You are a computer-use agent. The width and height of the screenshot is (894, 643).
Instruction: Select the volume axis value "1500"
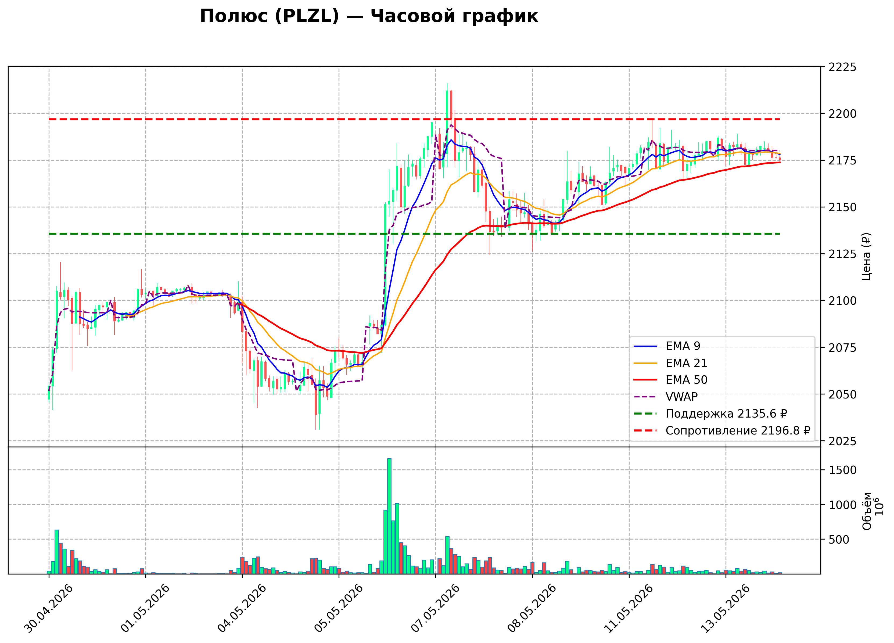point(842,470)
